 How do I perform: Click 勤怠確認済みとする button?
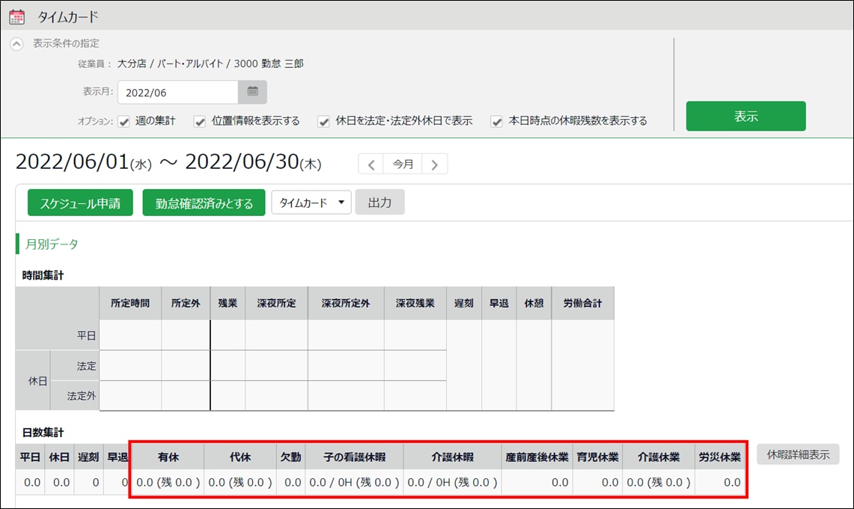click(x=204, y=203)
